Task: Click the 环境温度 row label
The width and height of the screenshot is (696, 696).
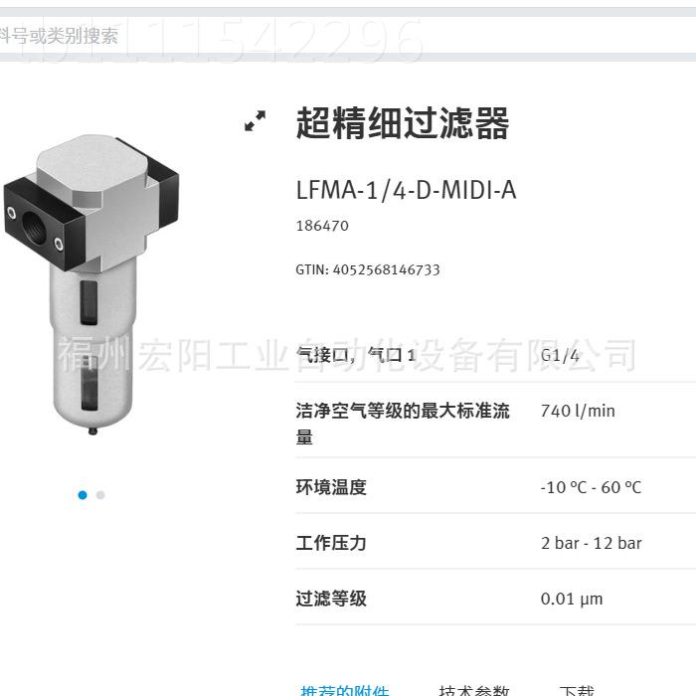Action: 331,487
